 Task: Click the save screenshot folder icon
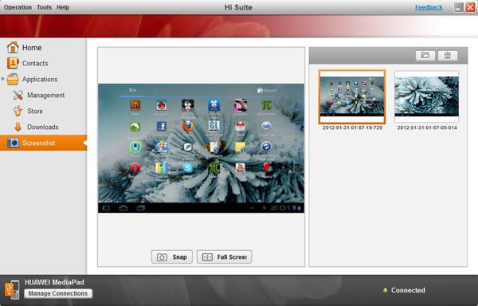[425, 56]
